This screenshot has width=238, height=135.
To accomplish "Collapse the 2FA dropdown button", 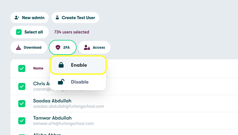I will tap(63, 47).
